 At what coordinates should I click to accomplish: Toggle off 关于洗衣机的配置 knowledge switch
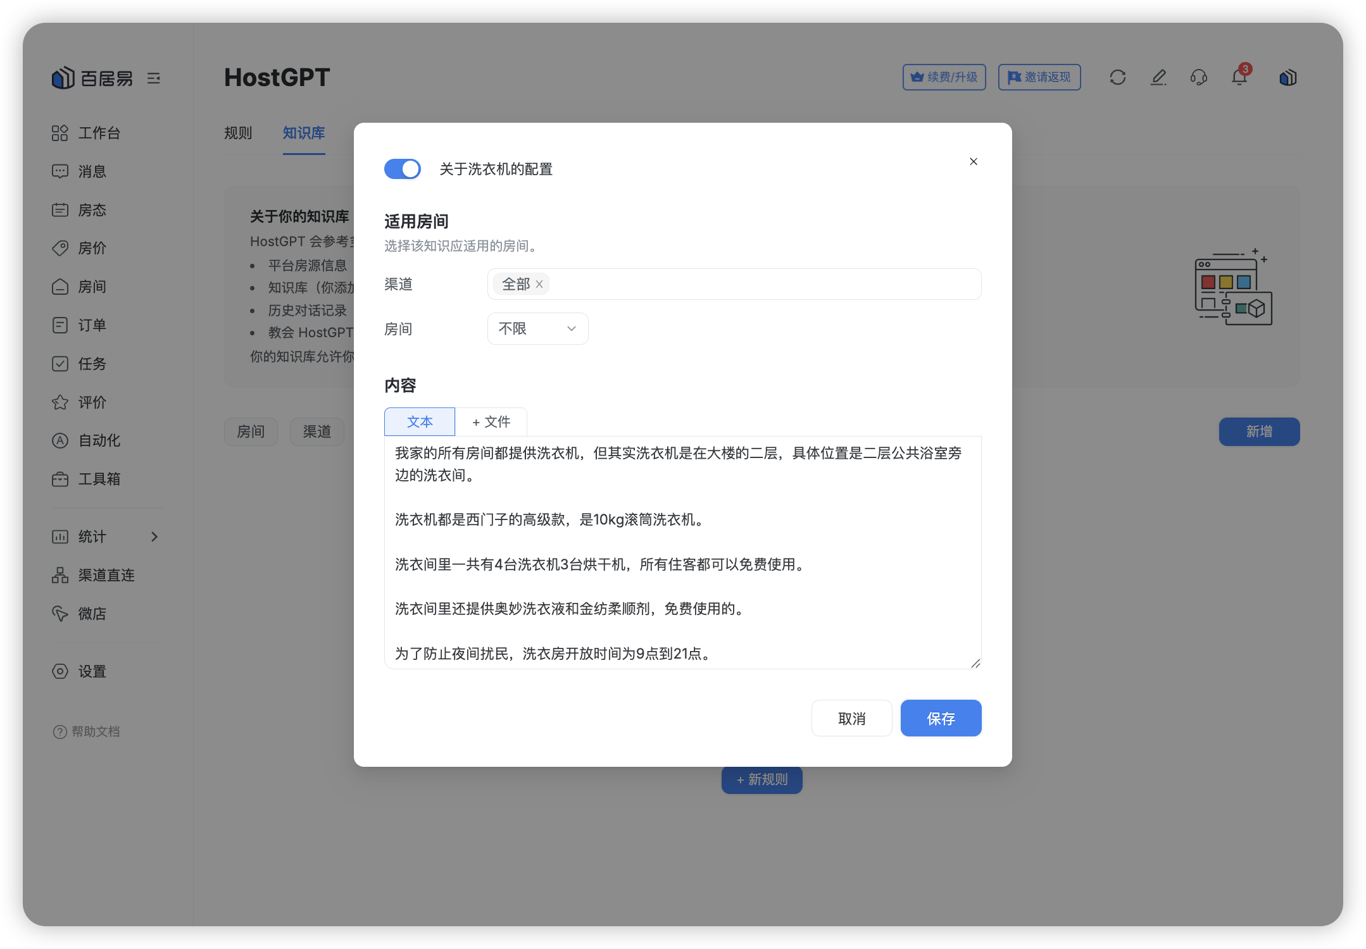click(403, 169)
